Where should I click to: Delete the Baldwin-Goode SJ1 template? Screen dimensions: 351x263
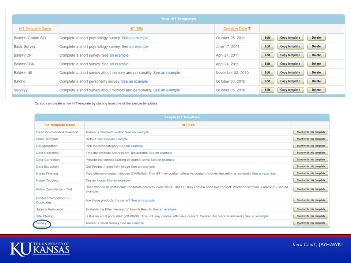pyautogui.click(x=316, y=38)
